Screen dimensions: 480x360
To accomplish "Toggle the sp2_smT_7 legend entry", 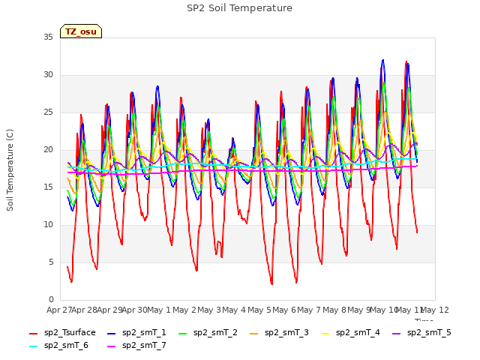I will click(x=136, y=346).
